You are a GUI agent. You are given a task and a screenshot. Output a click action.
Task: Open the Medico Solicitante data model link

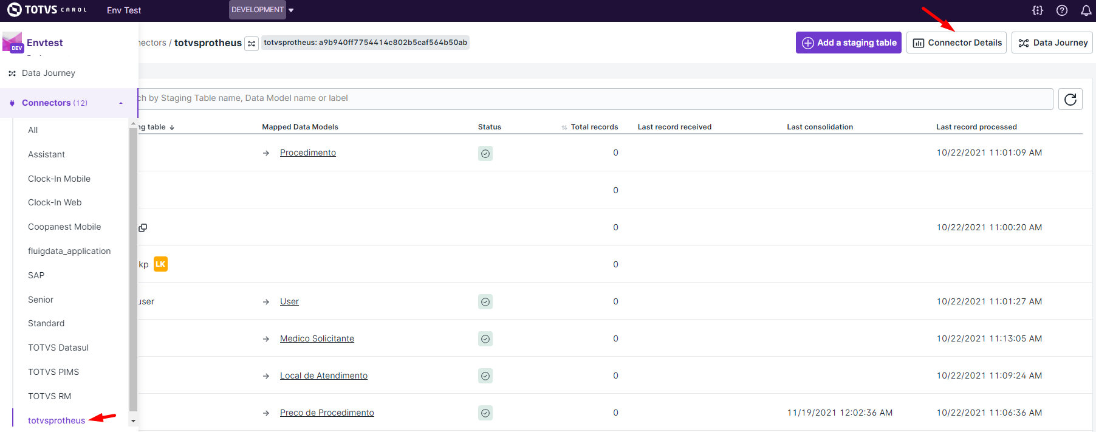(x=317, y=338)
